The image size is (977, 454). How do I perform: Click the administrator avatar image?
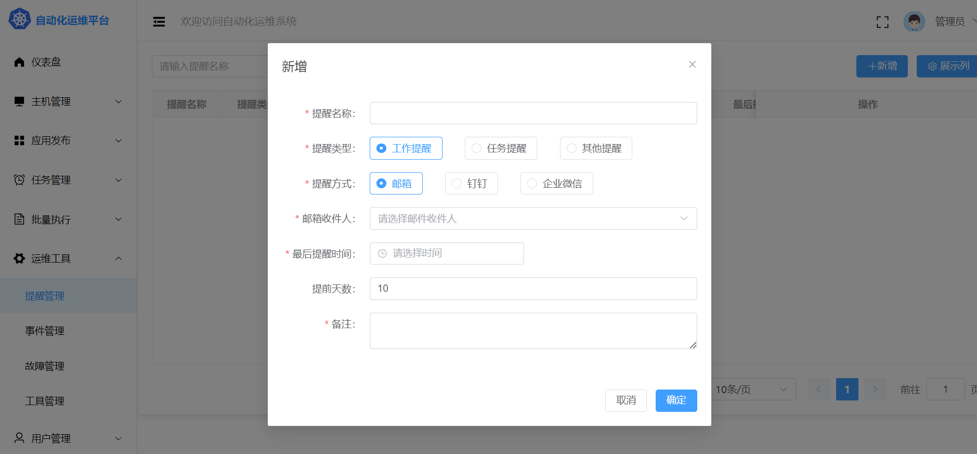click(x=914, y=22)
